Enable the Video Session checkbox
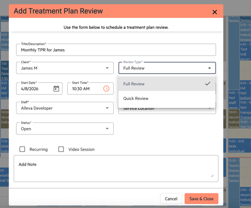 [x=61, y=149]
